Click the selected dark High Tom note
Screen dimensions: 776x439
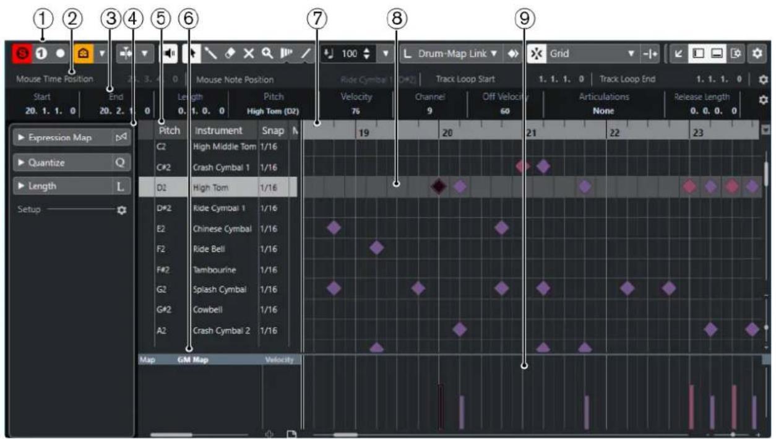click(439, 187)
